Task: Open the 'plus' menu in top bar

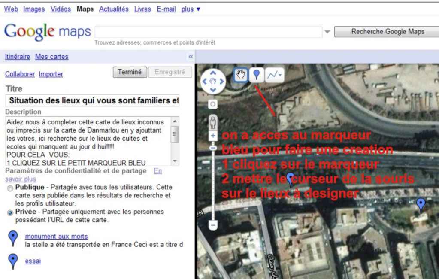Action: point(191,9)
